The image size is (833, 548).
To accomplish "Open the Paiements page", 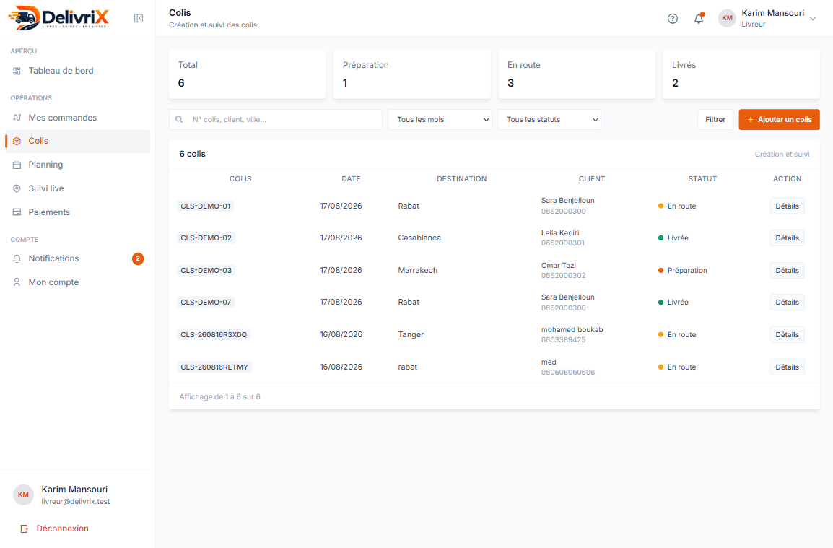I will (77, 212).
